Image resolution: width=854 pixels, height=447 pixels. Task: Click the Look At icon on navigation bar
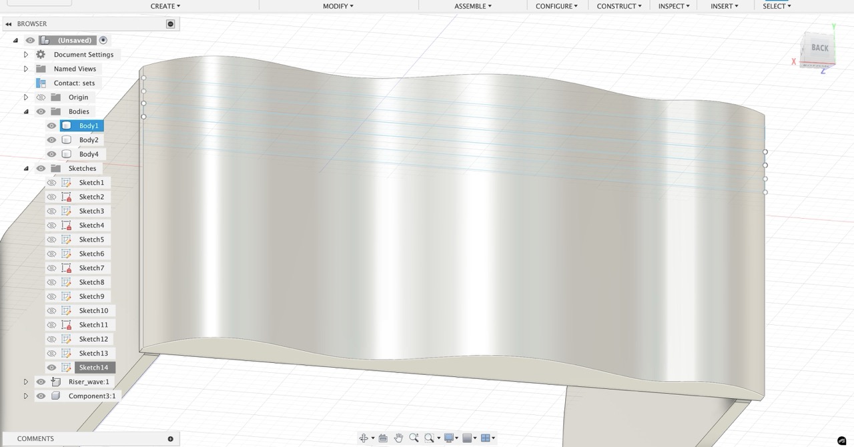click(383, 438)
